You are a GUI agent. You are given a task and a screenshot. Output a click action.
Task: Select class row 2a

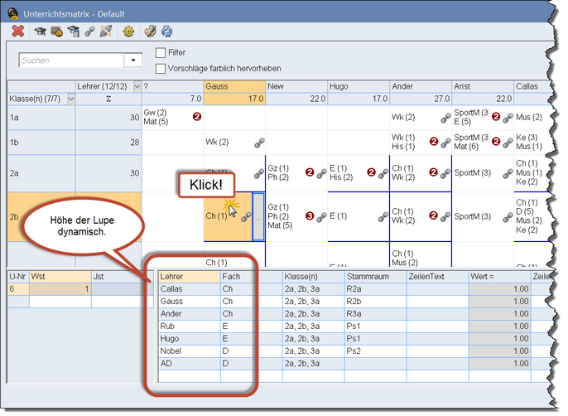pyautogui.click(x=41, y=173)
